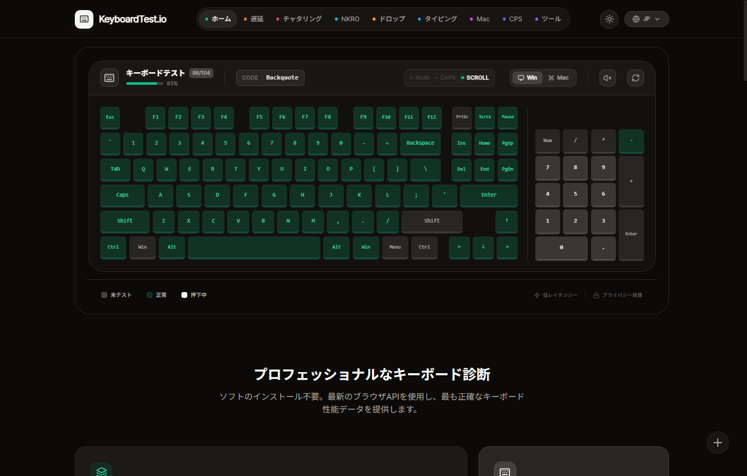747x476 pixels.
Task: Switch the keyboard layout to Mac
Action: point(558,78)
